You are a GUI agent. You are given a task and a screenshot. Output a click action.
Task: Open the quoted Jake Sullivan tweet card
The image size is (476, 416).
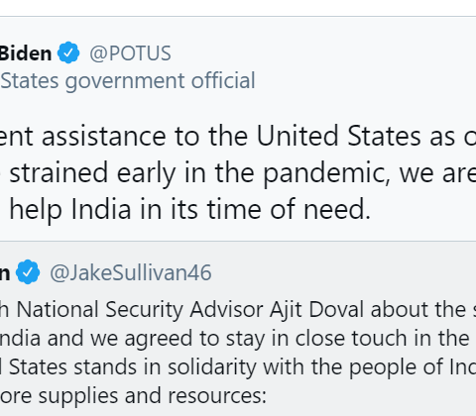pos(238,329)
